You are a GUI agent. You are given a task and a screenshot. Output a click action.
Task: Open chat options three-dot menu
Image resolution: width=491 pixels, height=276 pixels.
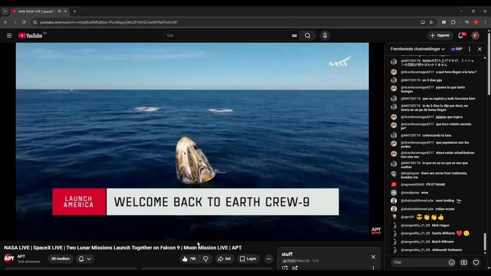pyautogui.click(x=469, y=49)
